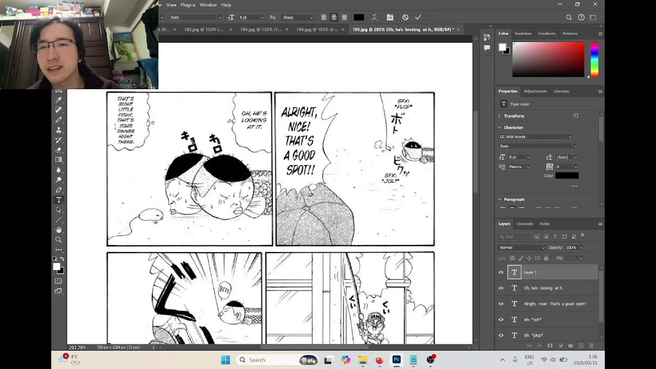Click the Change Screen Mode icon
This screenshot has height=369, width=656.
coord(58,291)
